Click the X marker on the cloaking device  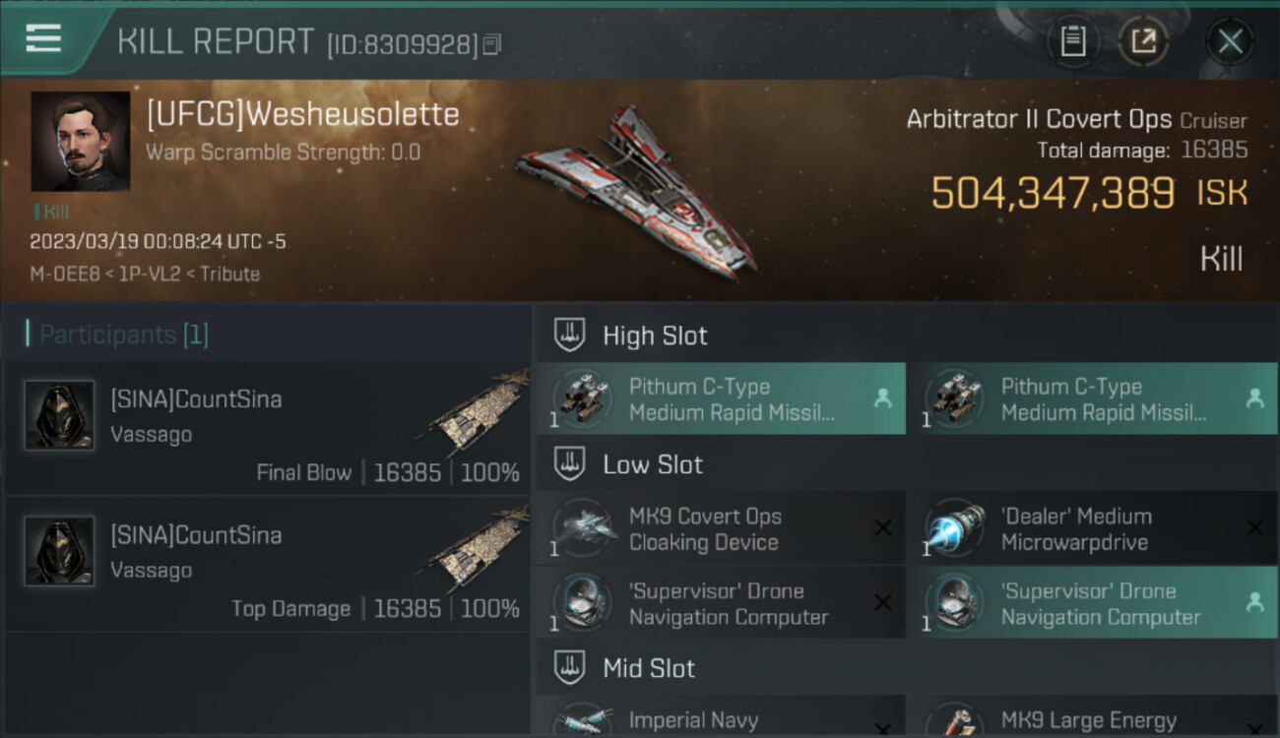tap(883, 528)
